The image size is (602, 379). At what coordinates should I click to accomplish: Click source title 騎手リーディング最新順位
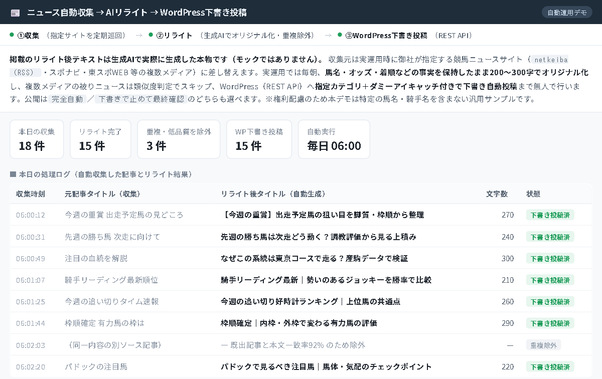click(111, 280)
